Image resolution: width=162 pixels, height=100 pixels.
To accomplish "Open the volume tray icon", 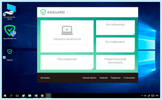I will (145, 96).
